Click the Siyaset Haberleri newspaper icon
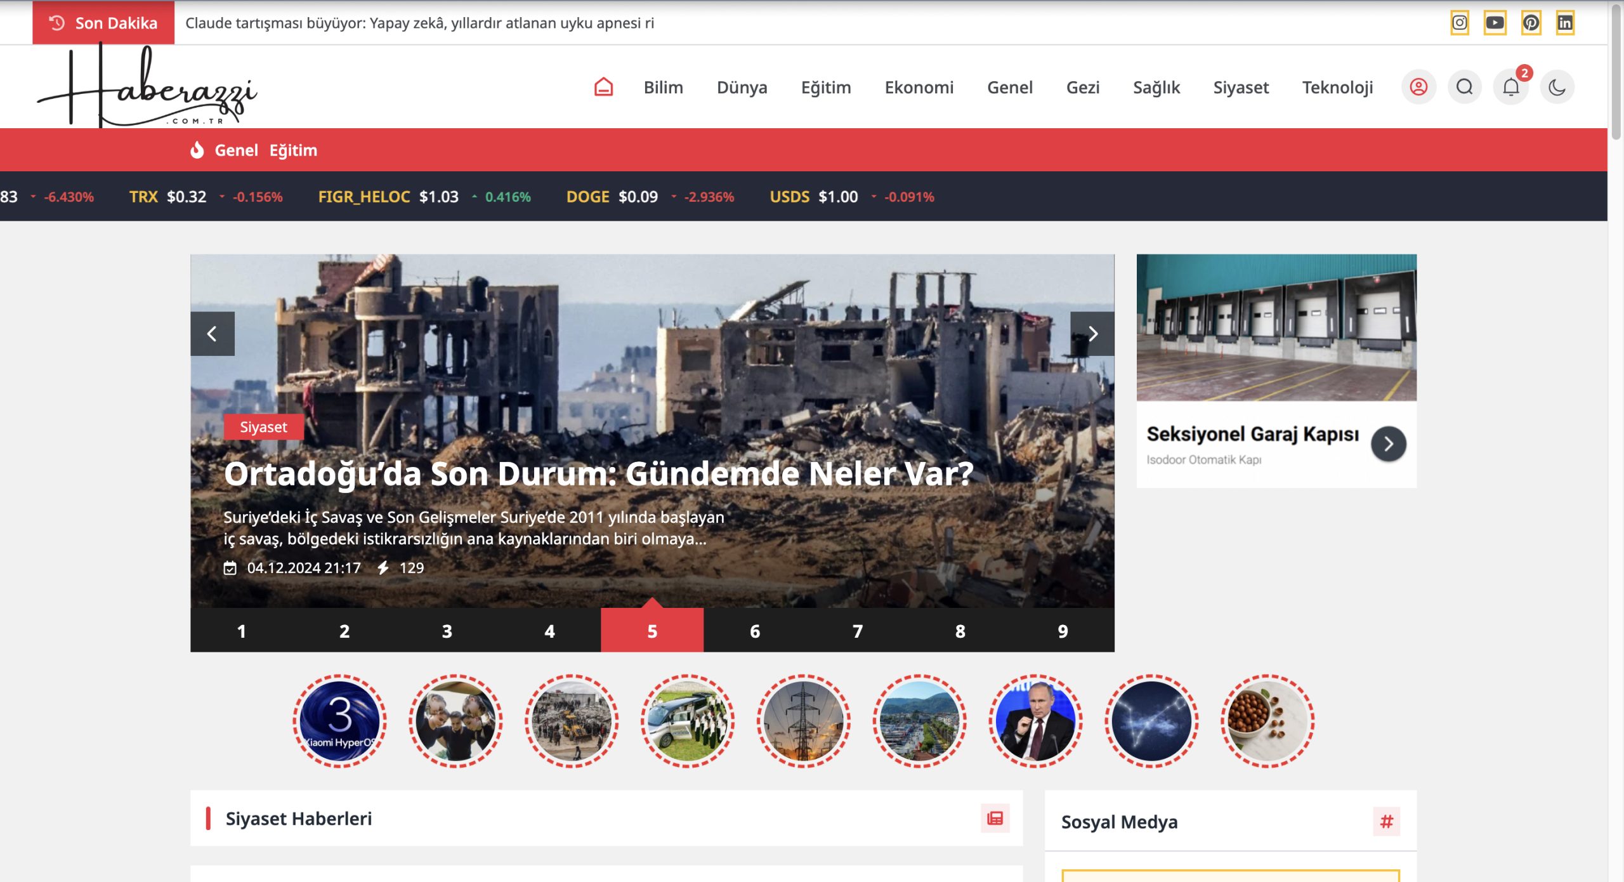1624x882 pixels. click(995, 818)
